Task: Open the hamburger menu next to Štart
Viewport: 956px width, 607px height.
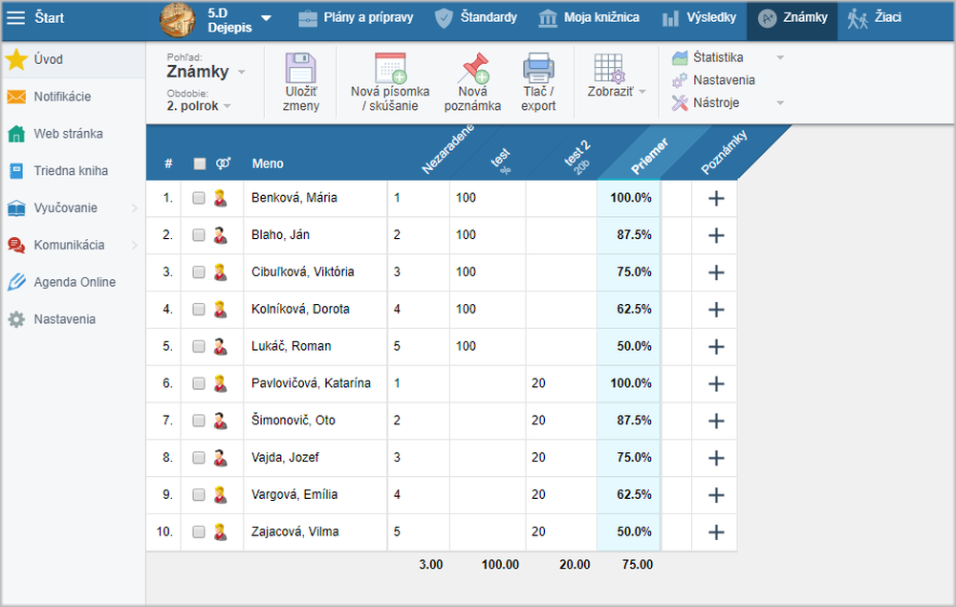Action: point(15,17)
